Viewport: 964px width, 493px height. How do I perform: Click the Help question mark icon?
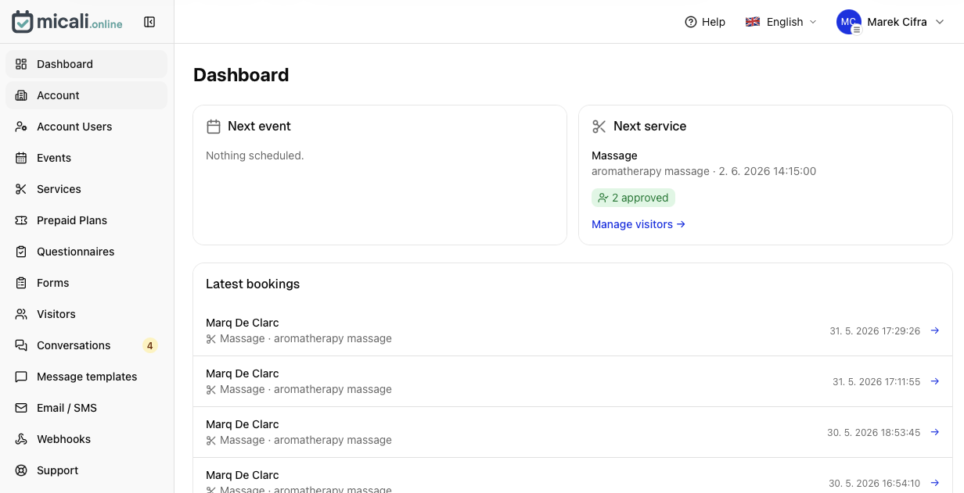(691, 22)
